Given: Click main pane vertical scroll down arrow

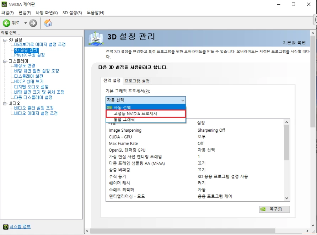Looking at the screenshot, I should 313,225.
